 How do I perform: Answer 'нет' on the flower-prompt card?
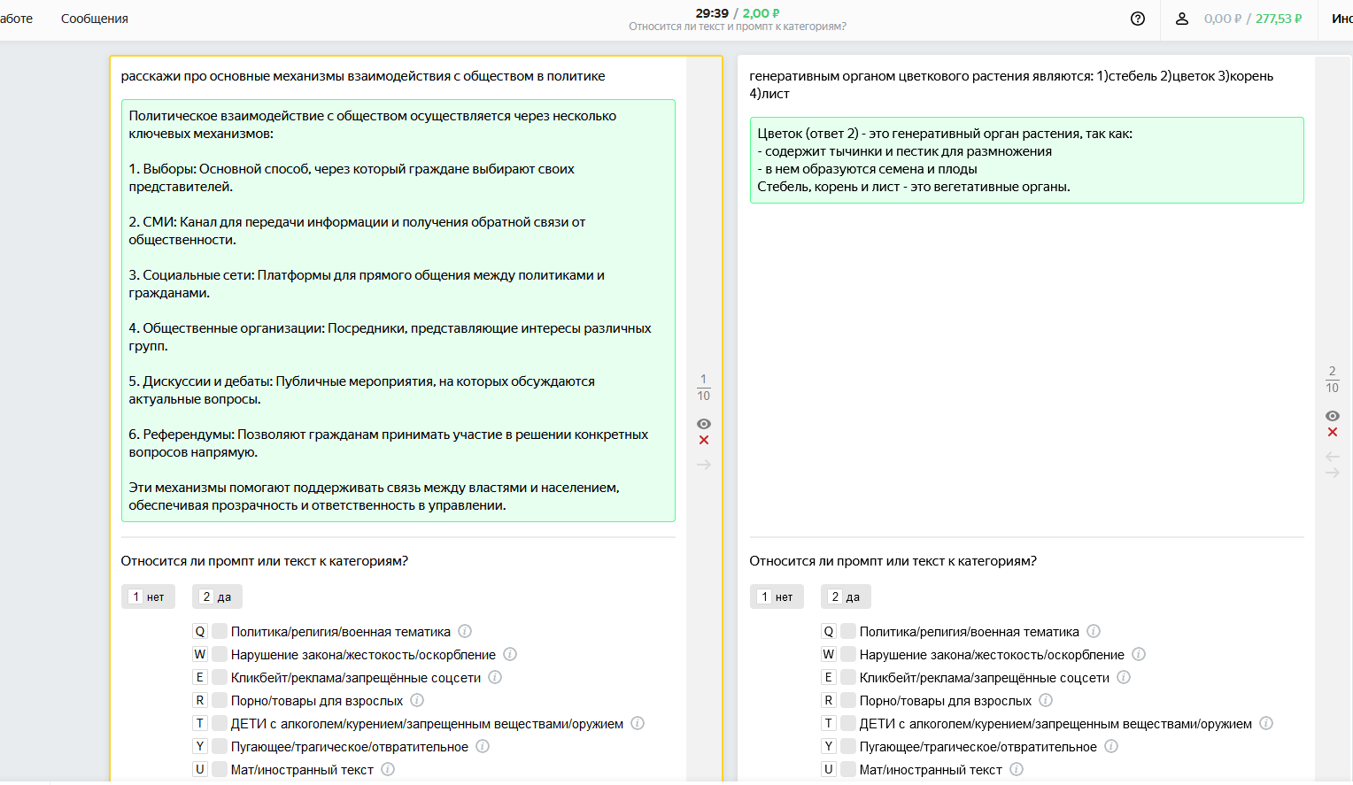tap(777, 596)
